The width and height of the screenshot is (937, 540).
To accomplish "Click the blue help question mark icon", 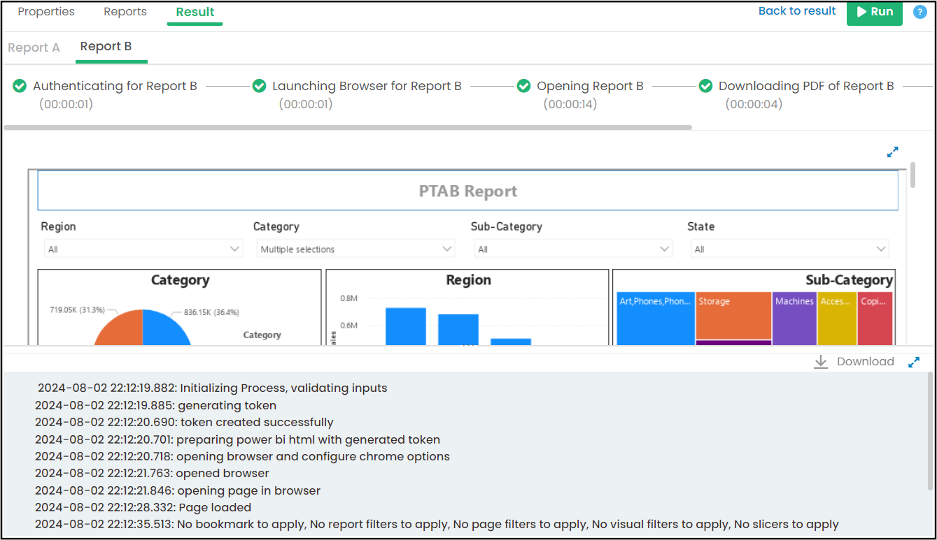I will 920,12.
